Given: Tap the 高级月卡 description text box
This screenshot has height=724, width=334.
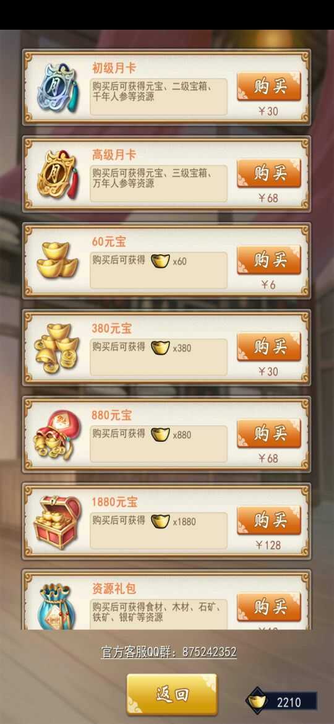Looking at the screenshot, I should tap(159, 183).
